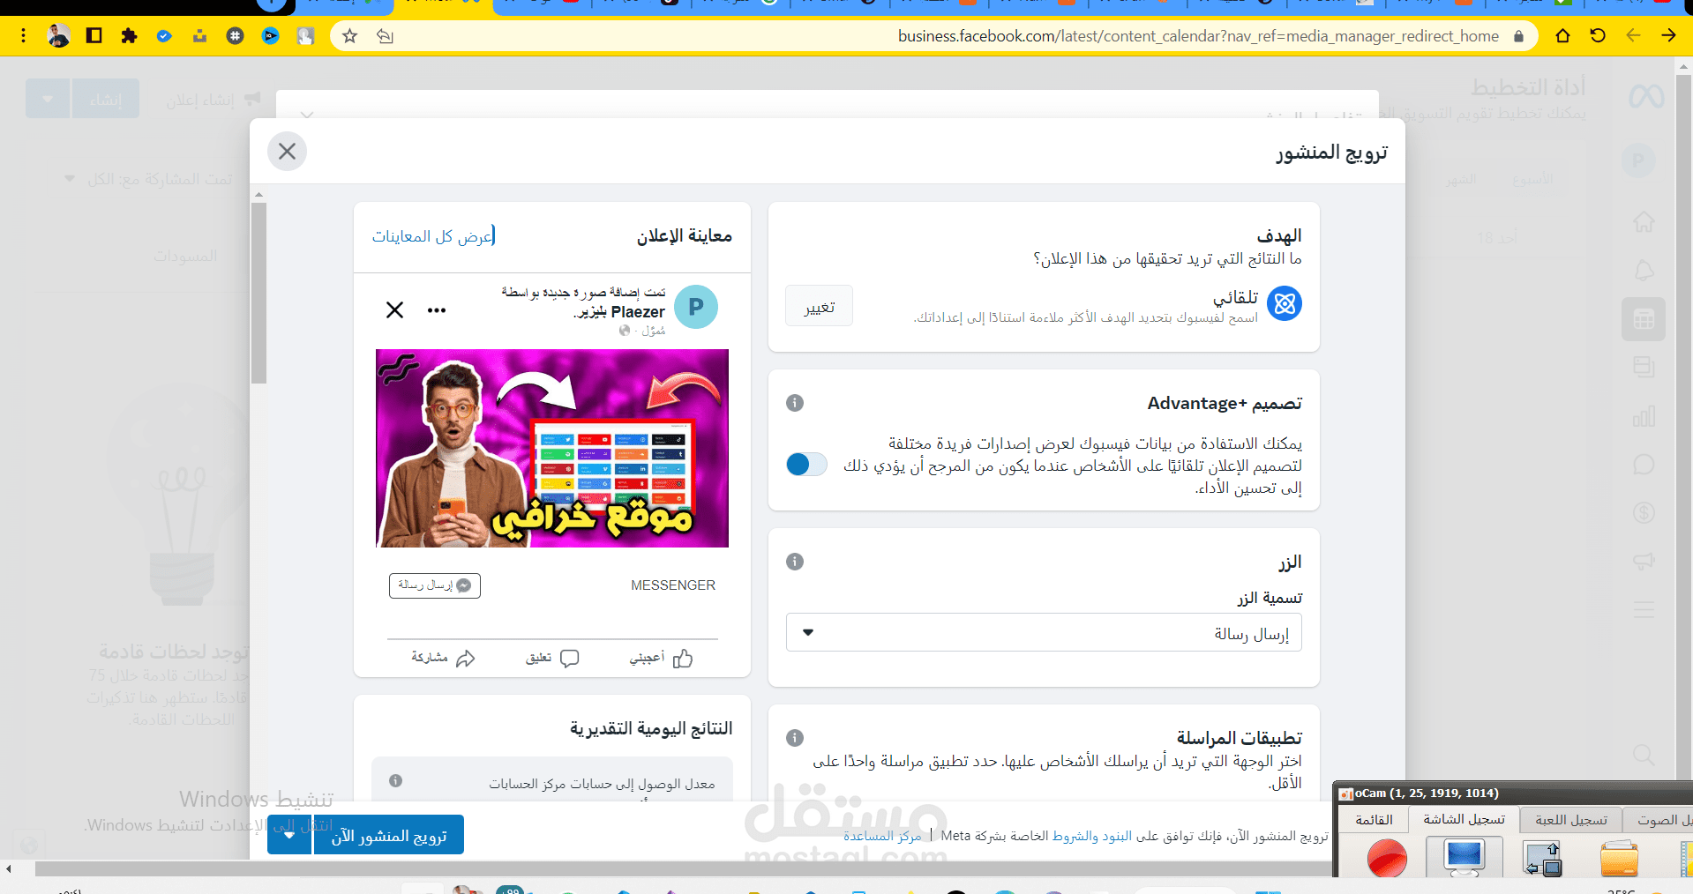Click the تعليق comment icon in preview
The height and width of the screenshot is (894, 1693).
click(570, 659)
